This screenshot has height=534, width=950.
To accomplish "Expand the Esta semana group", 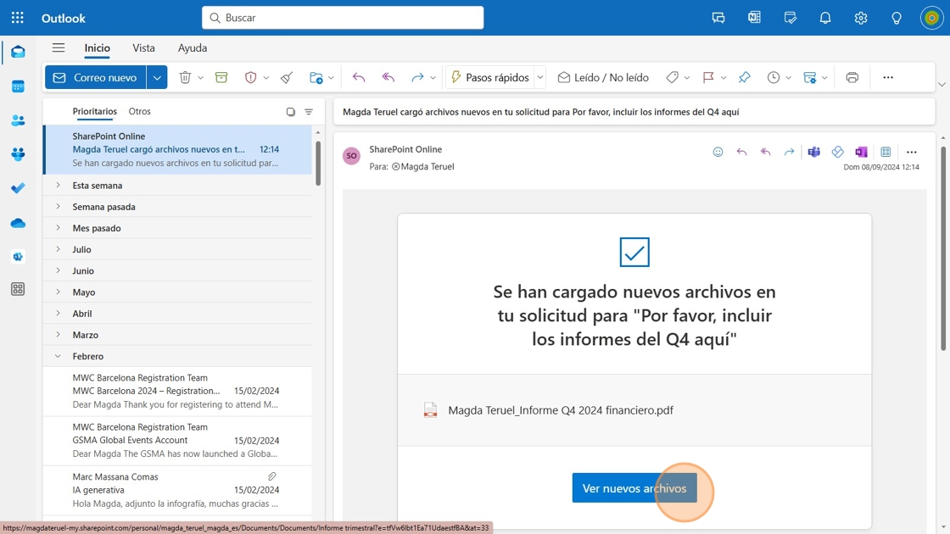I will coord(59,186).
